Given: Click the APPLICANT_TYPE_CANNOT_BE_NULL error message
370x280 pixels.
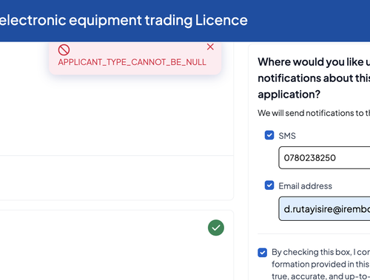Looking at the screenshot, I should 132,62.
